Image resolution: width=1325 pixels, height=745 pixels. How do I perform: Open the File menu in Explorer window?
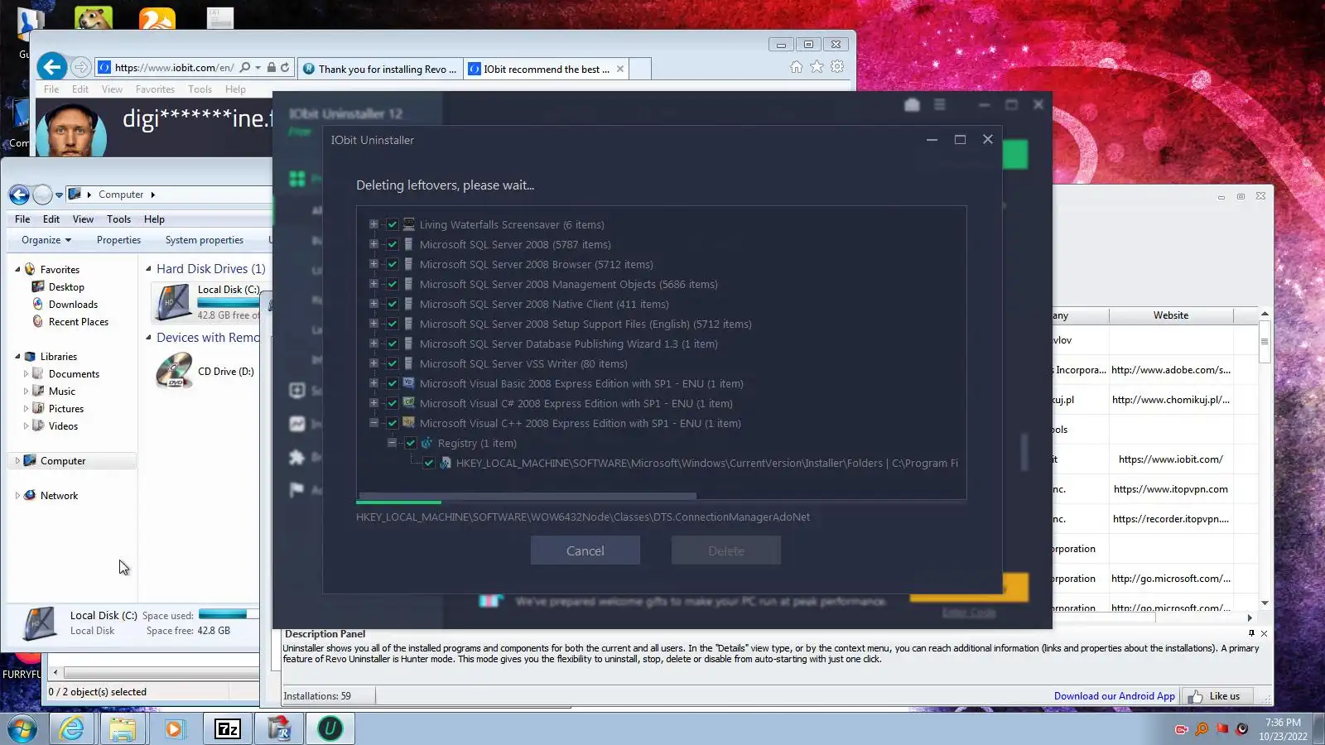tap(22, 219)
